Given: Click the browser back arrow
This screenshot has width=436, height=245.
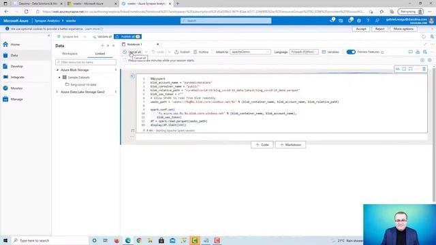Looking at the screenshot, I should (6, 12).
